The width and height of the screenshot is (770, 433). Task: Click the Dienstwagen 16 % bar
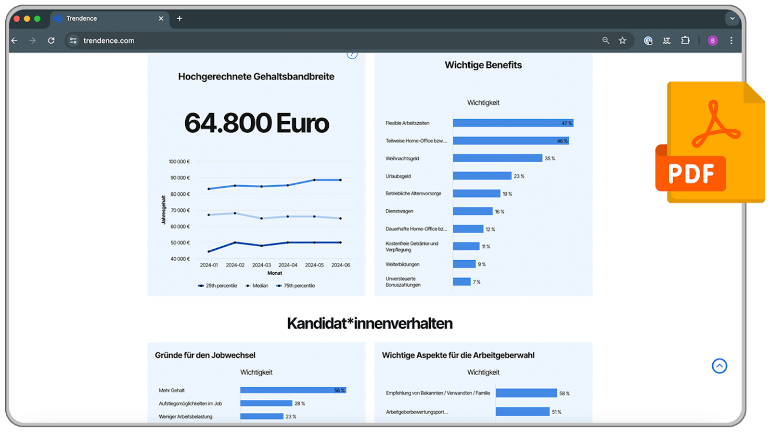pyautogui.click(x=473, y=211)
